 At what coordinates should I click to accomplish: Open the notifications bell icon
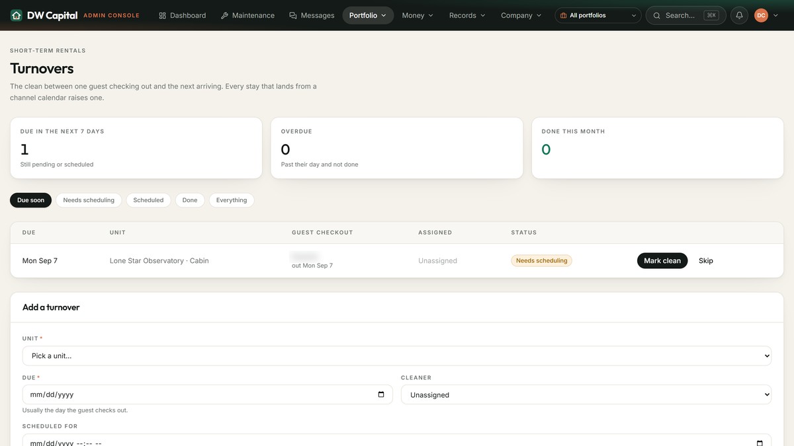click(x=739, y=15)
